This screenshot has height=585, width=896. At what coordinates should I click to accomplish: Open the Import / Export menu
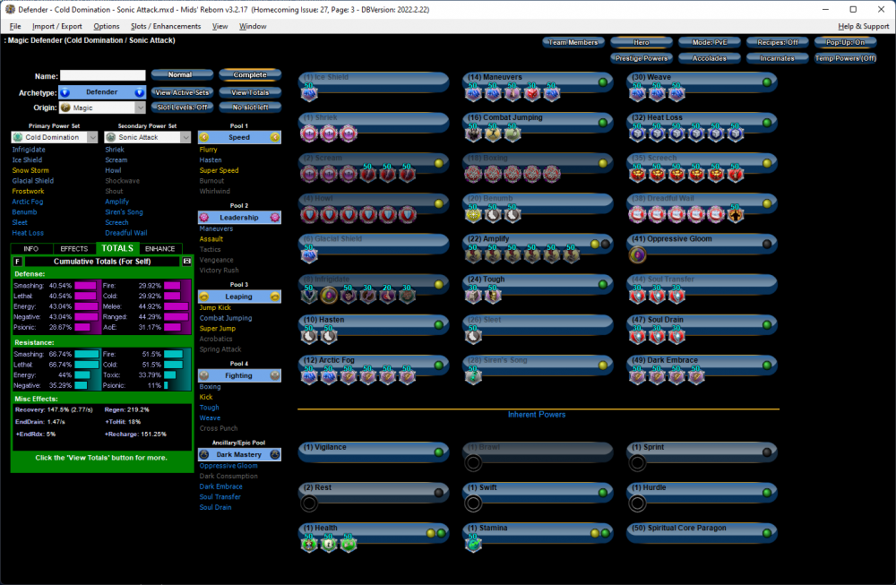click(x=57, y=27)
